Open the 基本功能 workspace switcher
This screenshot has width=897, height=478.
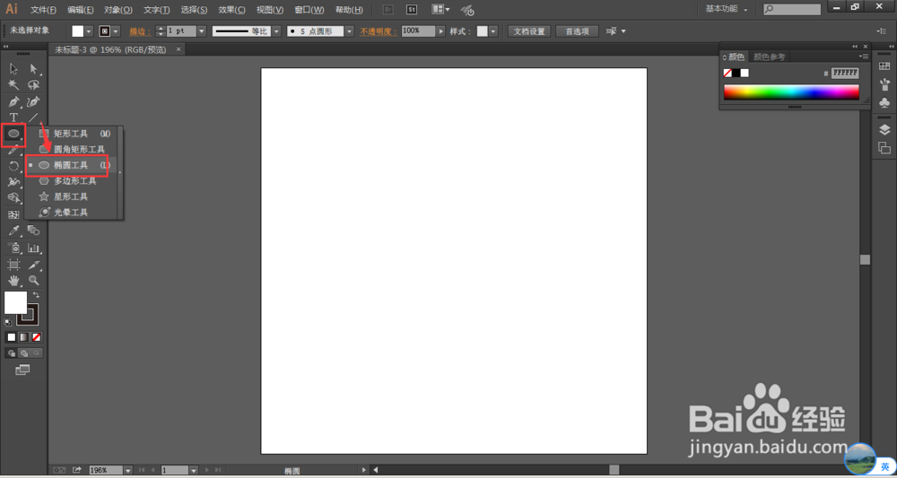pyautogui.click(x=727, y=10)
